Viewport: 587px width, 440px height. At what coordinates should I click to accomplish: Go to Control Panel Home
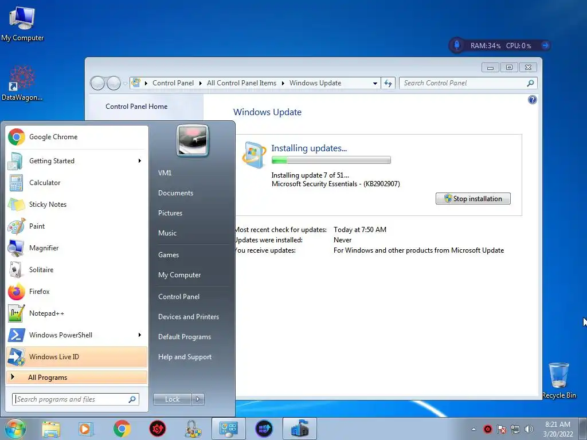click(136, 107)
